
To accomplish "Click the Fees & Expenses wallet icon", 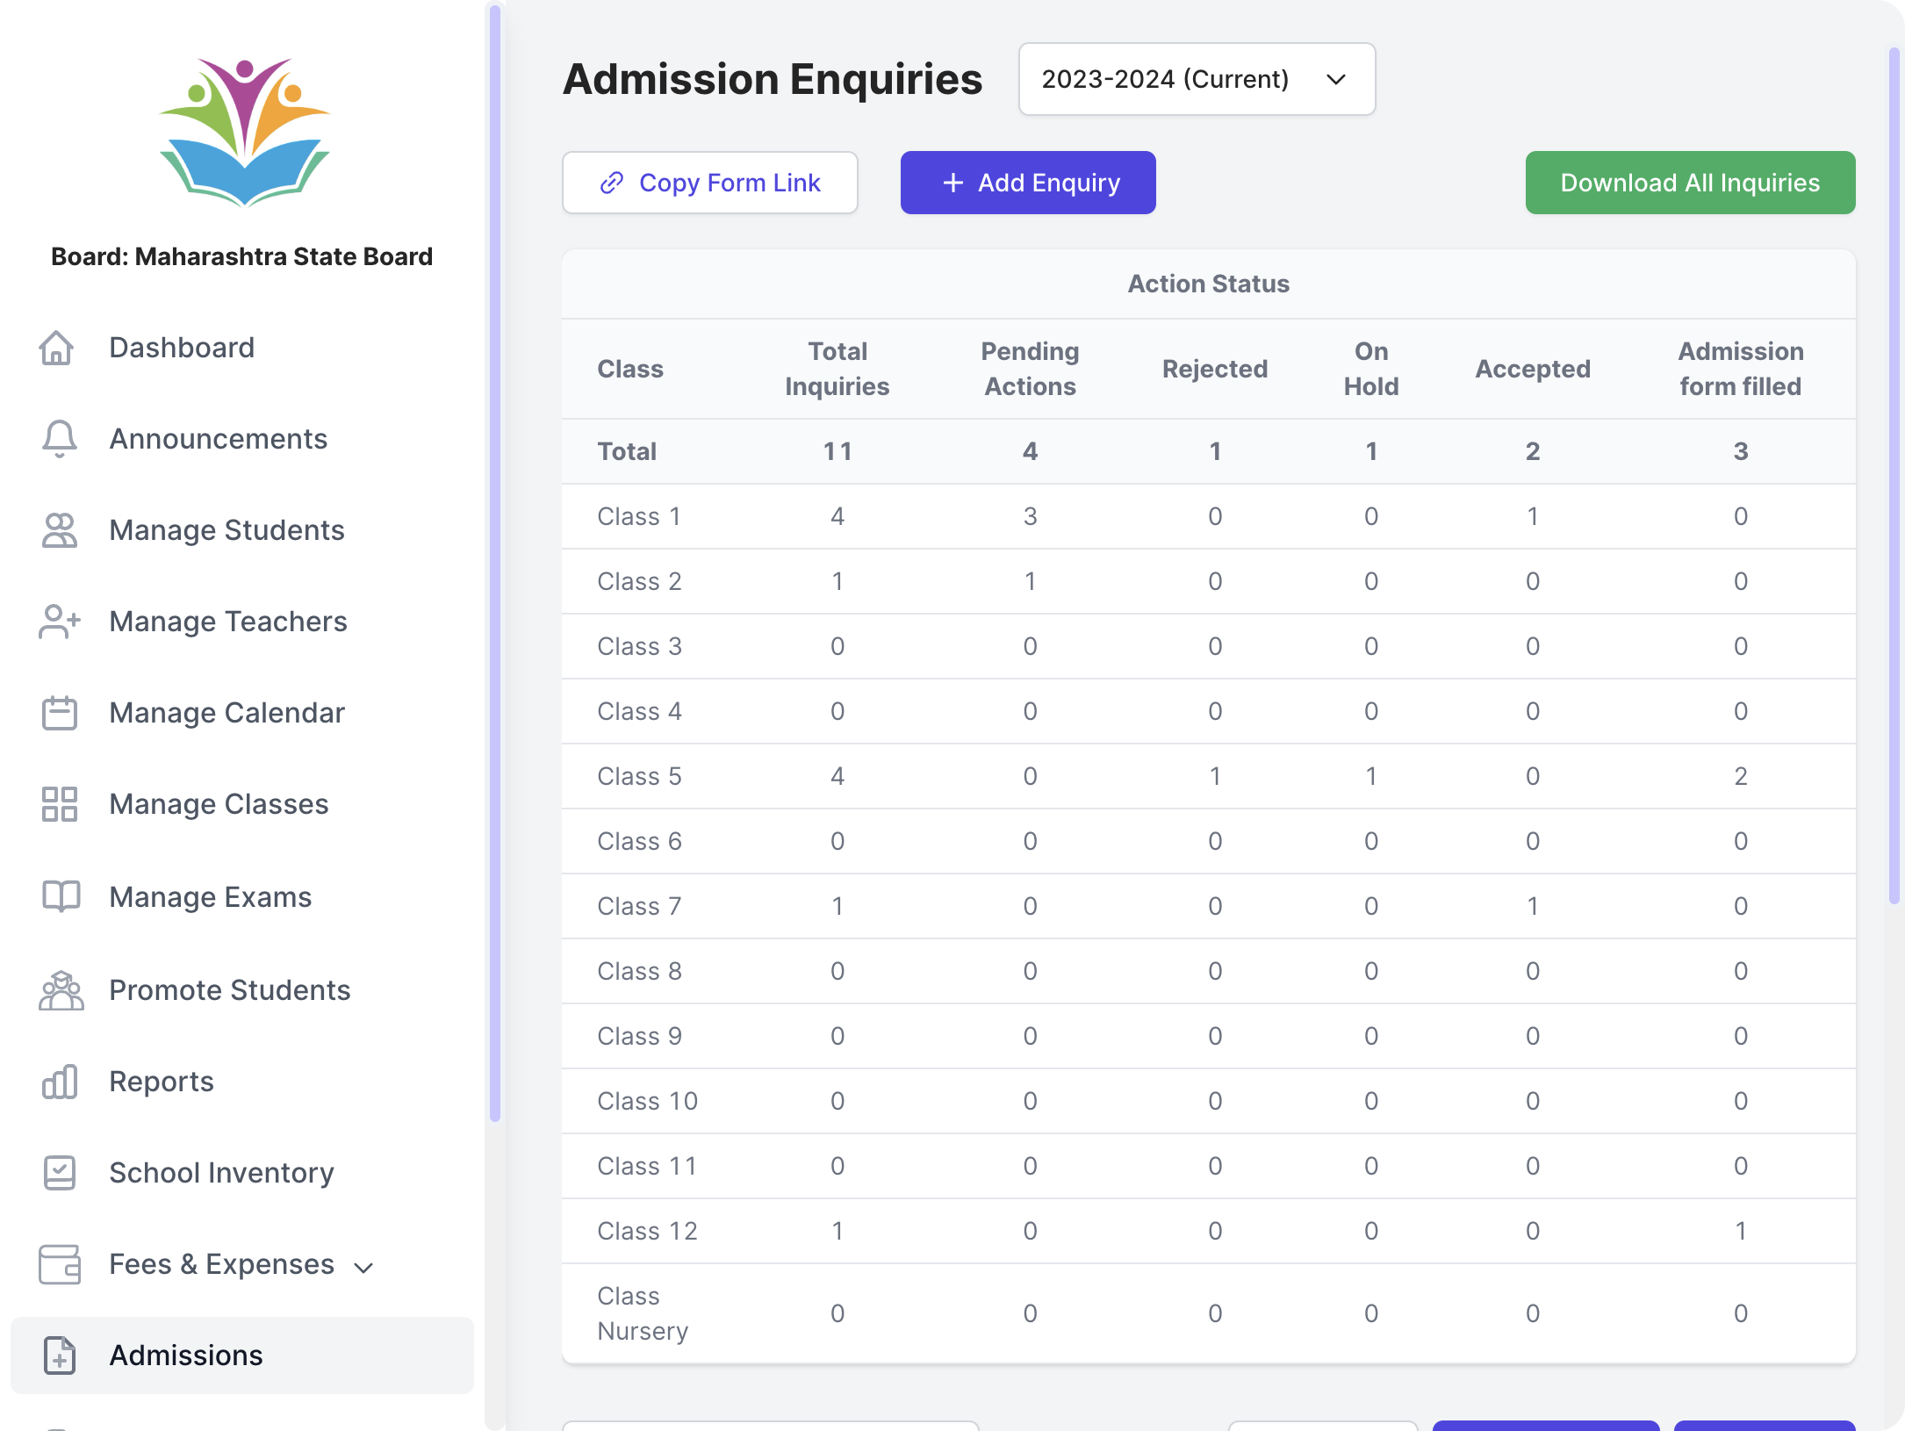I will [60, 1264].
